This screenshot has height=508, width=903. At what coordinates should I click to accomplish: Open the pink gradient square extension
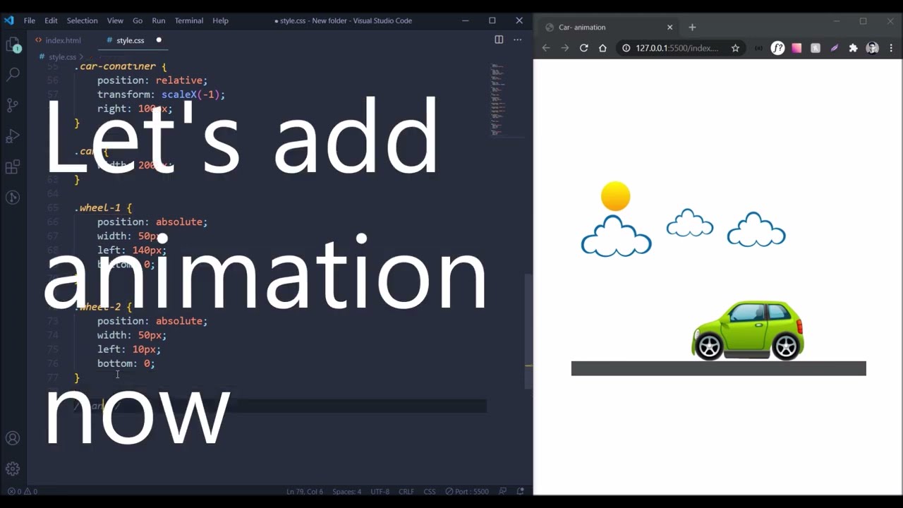(x=796, y=48)
